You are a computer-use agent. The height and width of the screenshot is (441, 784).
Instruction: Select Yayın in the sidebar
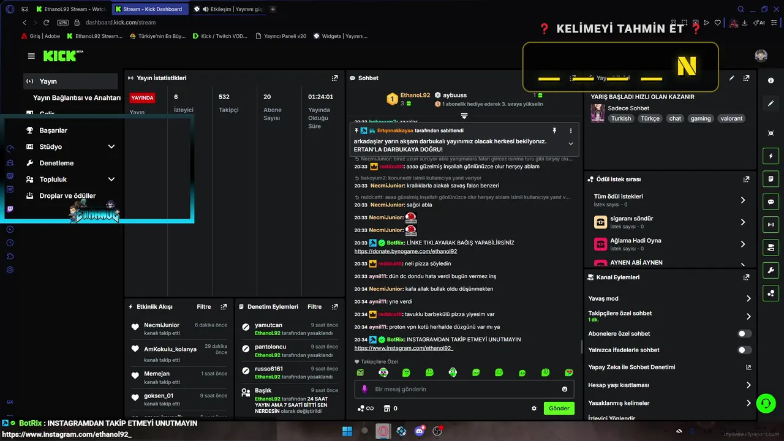coord(70,81)
